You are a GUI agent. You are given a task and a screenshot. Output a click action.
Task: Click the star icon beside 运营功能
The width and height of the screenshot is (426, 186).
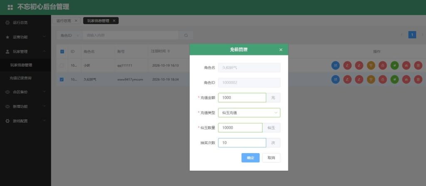tap(7, 37)
